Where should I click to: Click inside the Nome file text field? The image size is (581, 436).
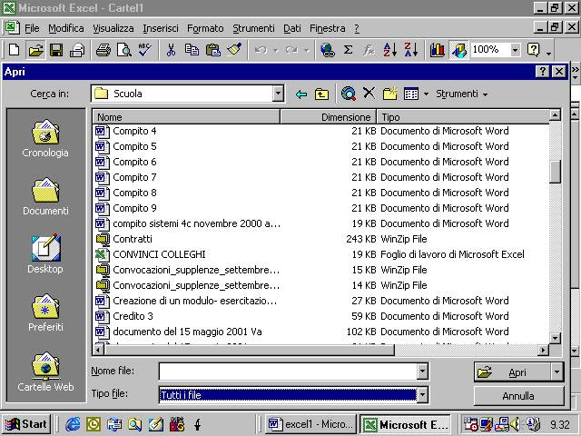coord(289,372)
